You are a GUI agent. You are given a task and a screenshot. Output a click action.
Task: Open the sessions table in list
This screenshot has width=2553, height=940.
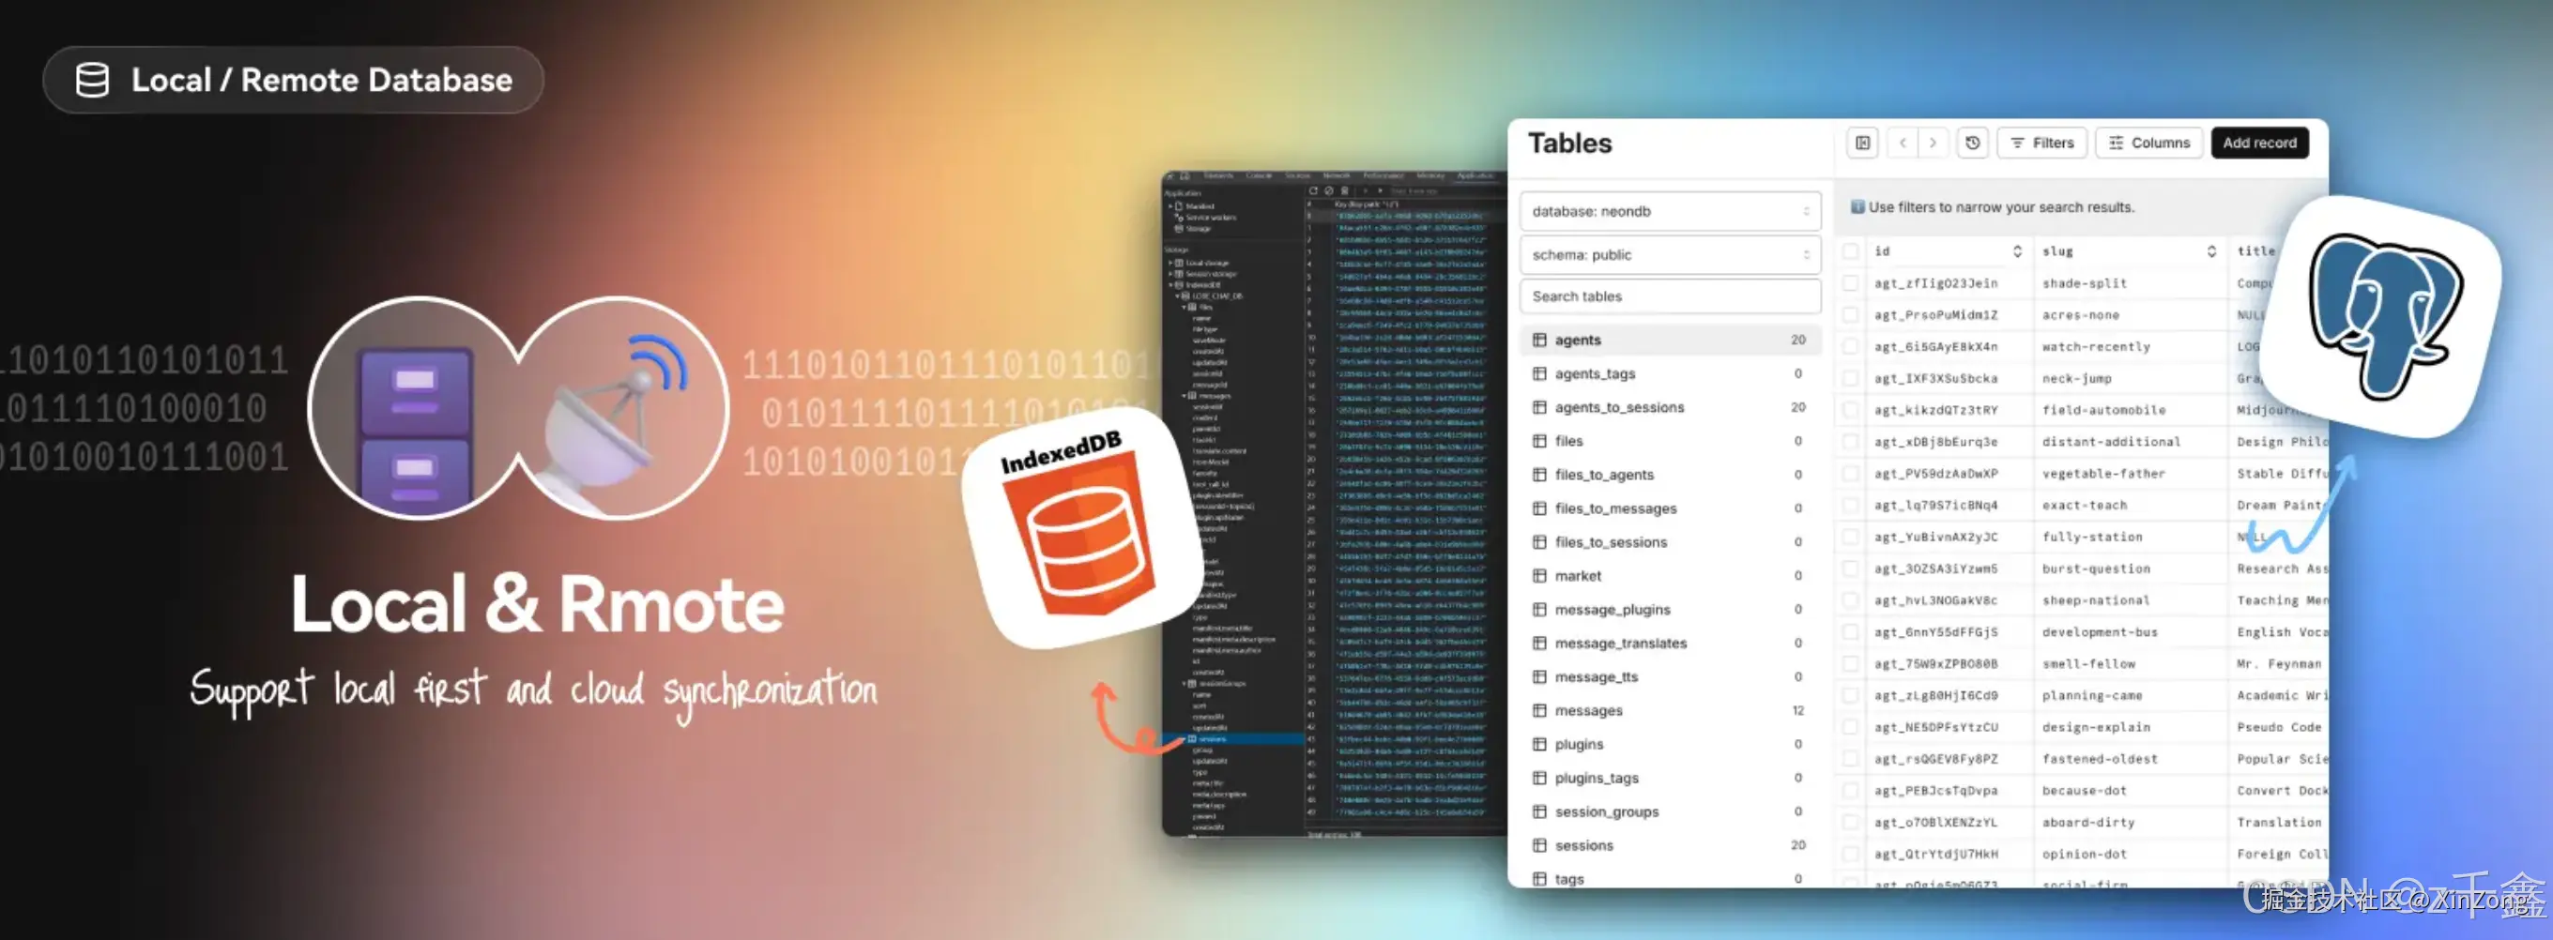pos(1670,845)
